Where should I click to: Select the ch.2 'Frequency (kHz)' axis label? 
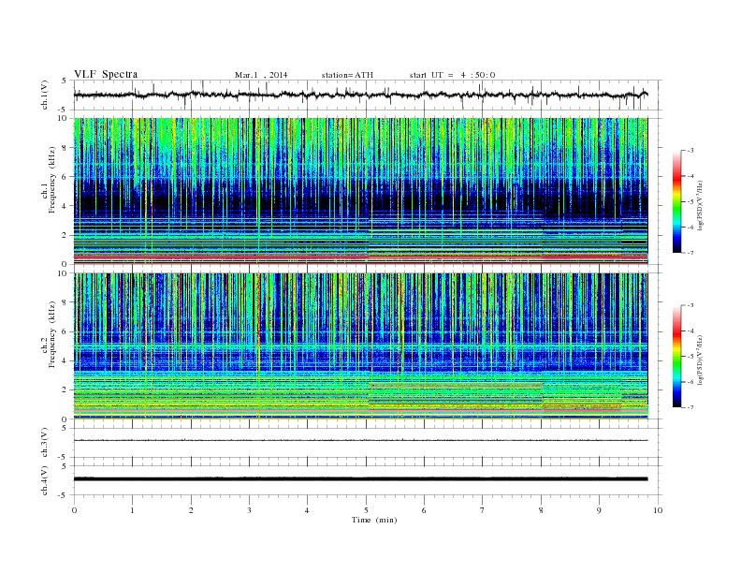pyautogui.click(x=52, y=334)
